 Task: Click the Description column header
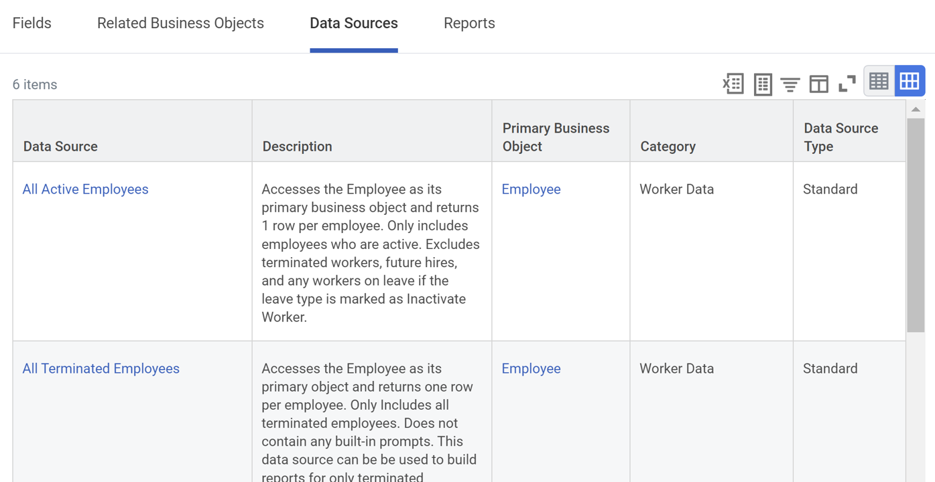click(x=372, y=131)
